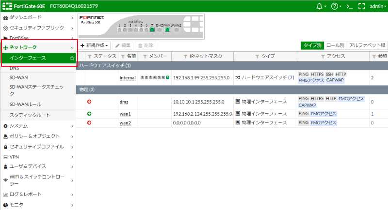The height and width of the screenshot is (210, 388).
Task: Collapse the 物理 (3) group header
Action: (232, 90)
